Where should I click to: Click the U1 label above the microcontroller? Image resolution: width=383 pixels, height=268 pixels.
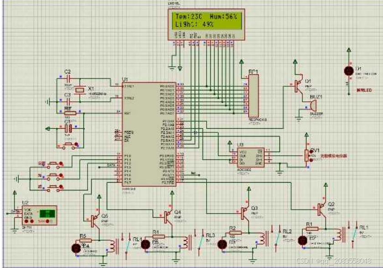coord(125,79)
